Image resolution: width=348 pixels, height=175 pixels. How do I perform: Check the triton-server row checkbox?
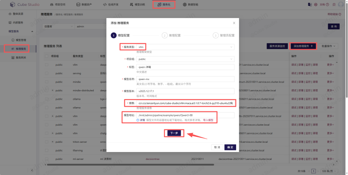(x=47, y=142)
